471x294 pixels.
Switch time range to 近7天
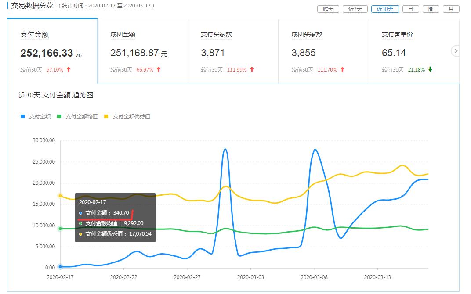[x=355, y=9]
